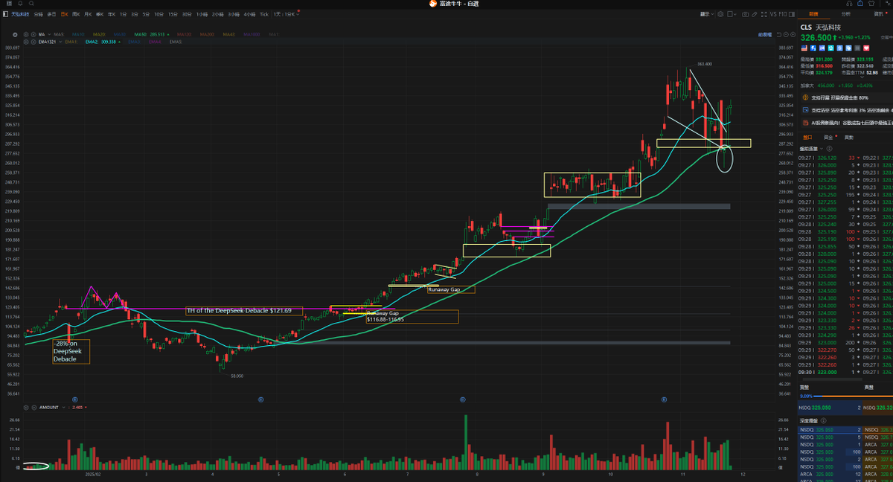This screenshot has height=482, width=893.
Task: Click the 前復權 adjustment link
Action: (765, 34)
